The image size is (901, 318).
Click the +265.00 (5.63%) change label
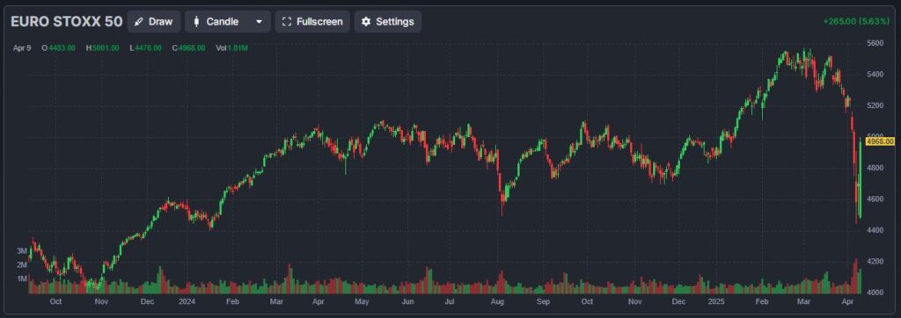[856, 21]
